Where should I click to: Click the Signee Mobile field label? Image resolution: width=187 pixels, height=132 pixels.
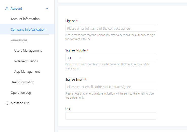coord(75,50)
